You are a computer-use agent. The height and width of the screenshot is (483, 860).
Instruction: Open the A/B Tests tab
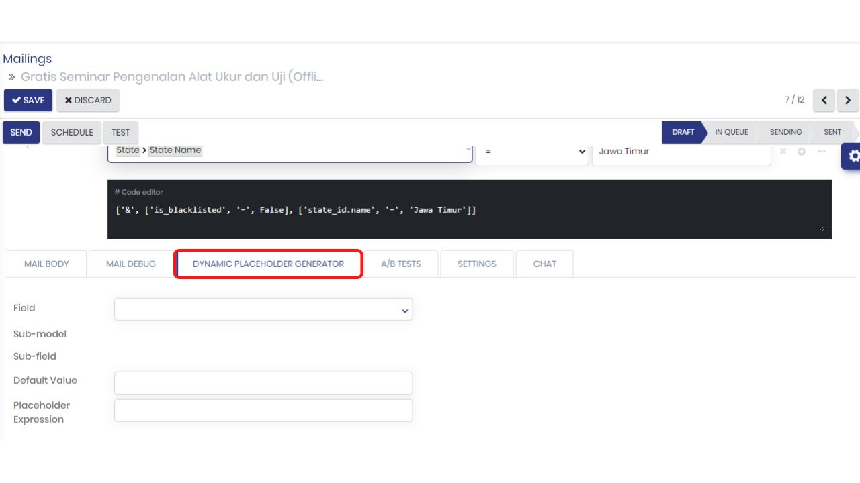click(401, 264)
